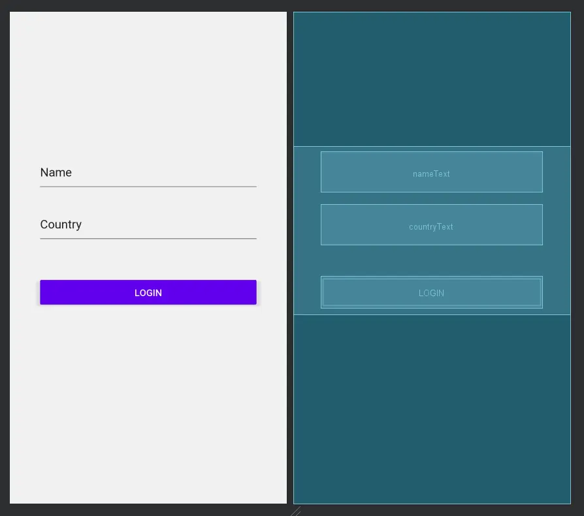Select the nameText box in blueprint view

click(x=431, y=172)
